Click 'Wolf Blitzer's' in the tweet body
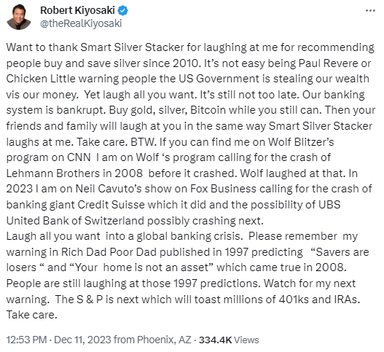This screenshot has height=352, width=384. click(x=301, y=141)
